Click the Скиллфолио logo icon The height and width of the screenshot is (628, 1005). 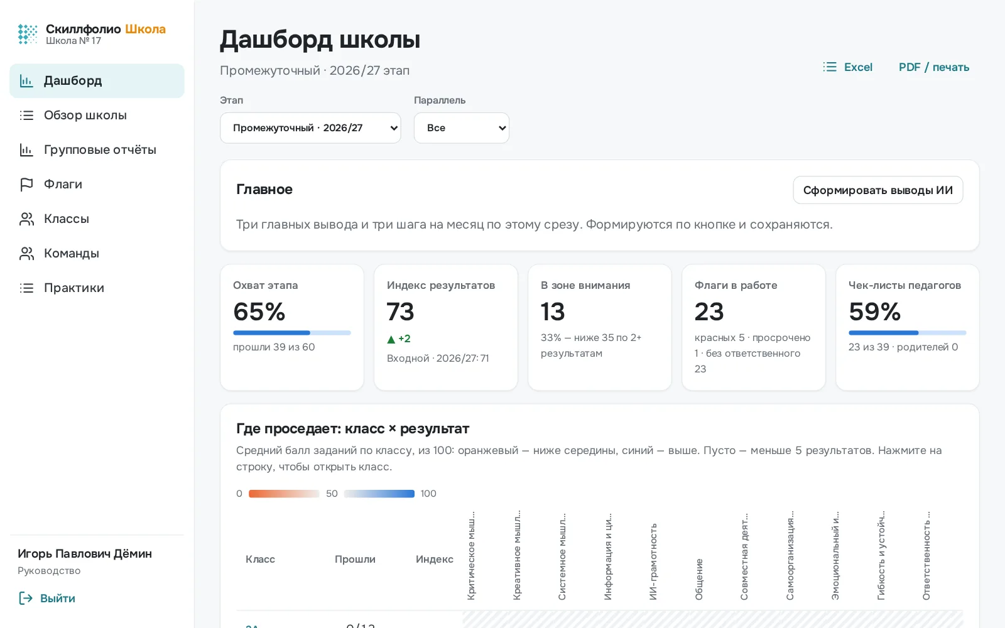coord(28,34)
